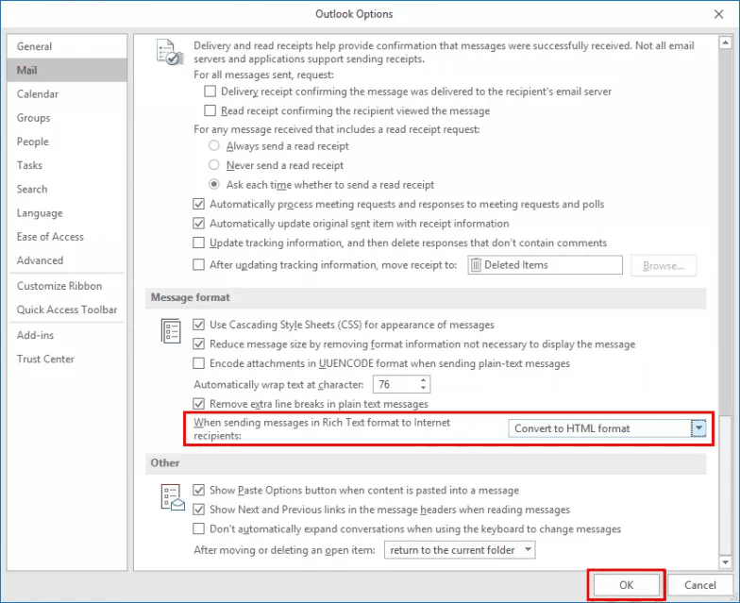Select Never send a read receipt
The height and width of the screenshot is (603, 740).
213,165
